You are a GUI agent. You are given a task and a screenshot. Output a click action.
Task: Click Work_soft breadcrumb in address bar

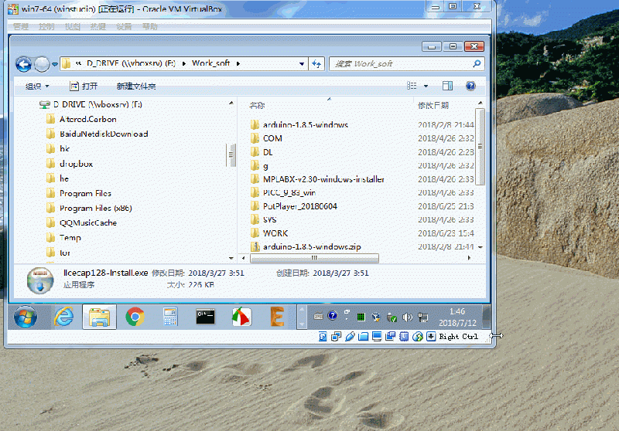tap(210, 63)
